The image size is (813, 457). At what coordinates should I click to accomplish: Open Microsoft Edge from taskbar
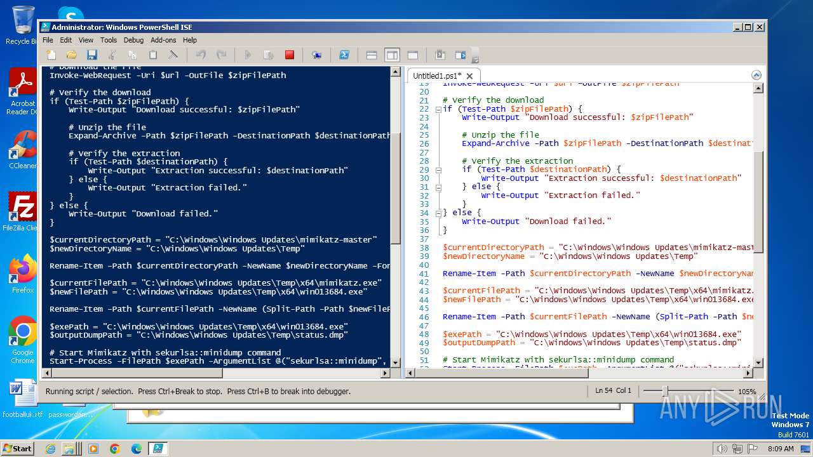136,449
